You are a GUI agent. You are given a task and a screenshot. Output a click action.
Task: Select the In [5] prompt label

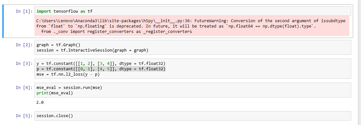[24, 116]
